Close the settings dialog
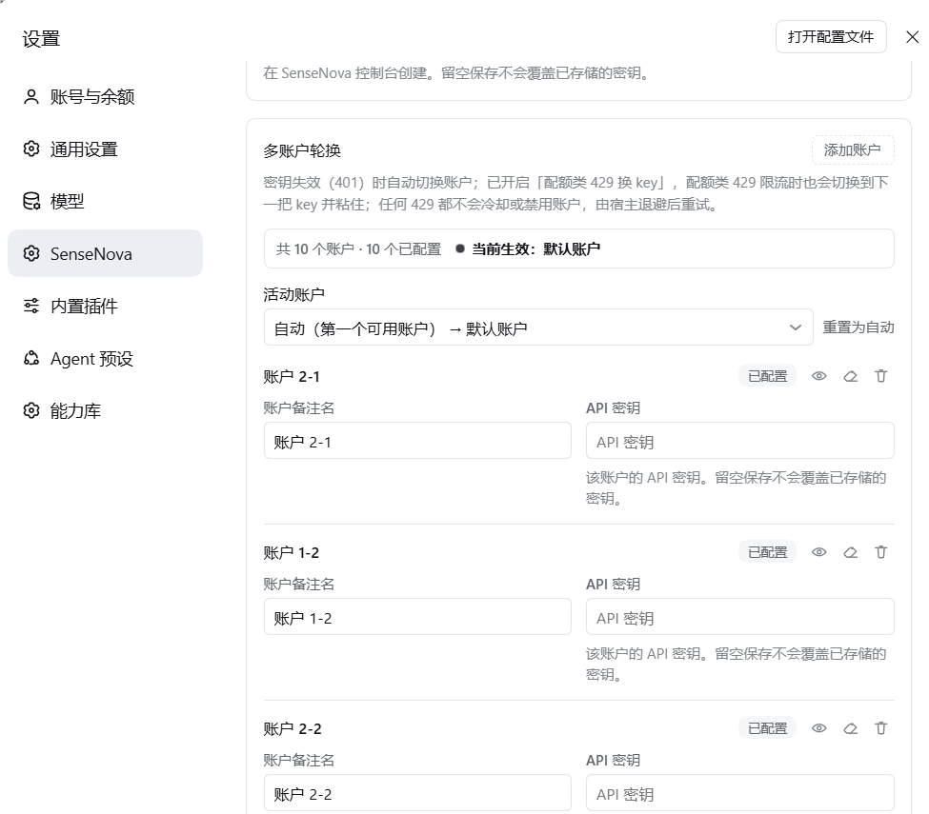929x814 pixels. (x=913, y=37)
